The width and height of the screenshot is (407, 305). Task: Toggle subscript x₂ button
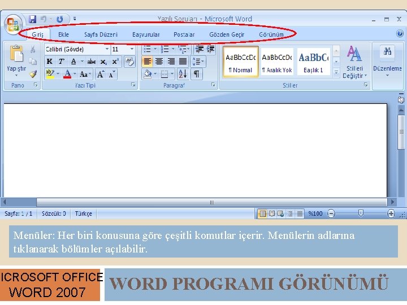tap(103, 62)
